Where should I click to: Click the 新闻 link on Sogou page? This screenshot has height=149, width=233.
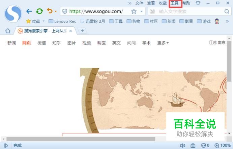coord(11,43)
